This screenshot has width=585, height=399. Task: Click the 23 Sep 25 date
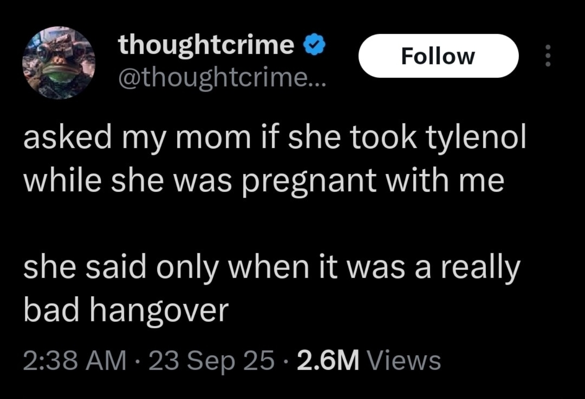coord(211,360)
